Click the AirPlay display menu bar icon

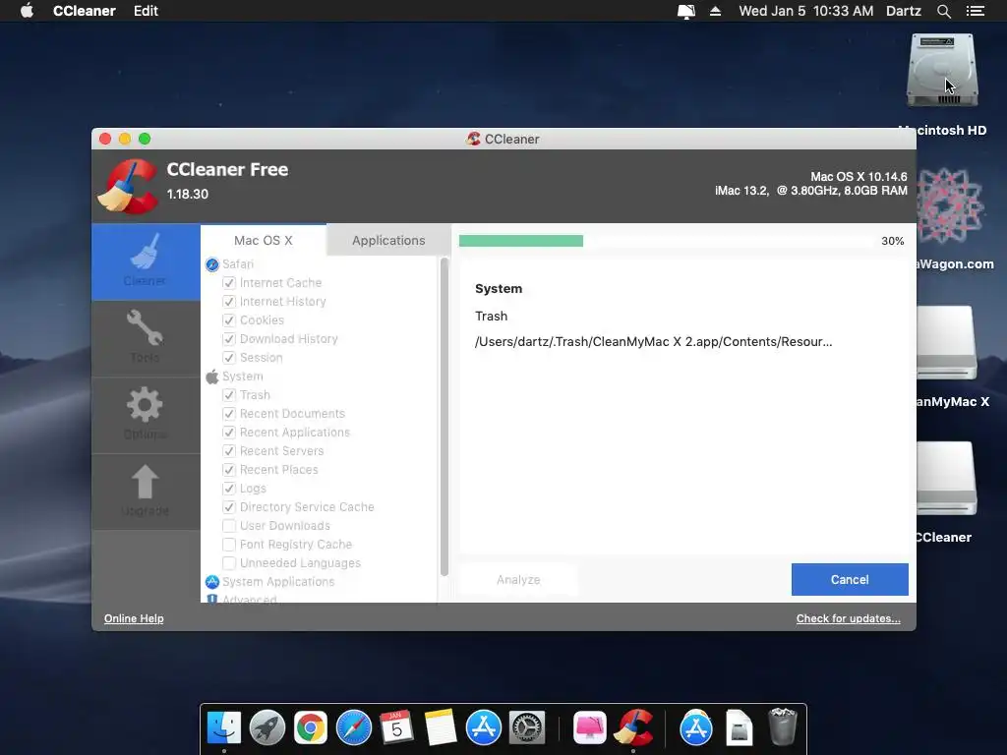point(686,12)
